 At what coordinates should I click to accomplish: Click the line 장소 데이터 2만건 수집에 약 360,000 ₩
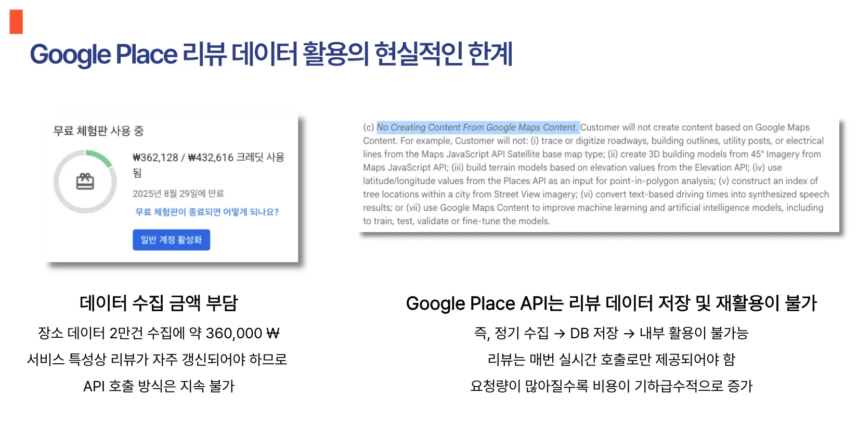pyautogui.click(x=159, y=333)
